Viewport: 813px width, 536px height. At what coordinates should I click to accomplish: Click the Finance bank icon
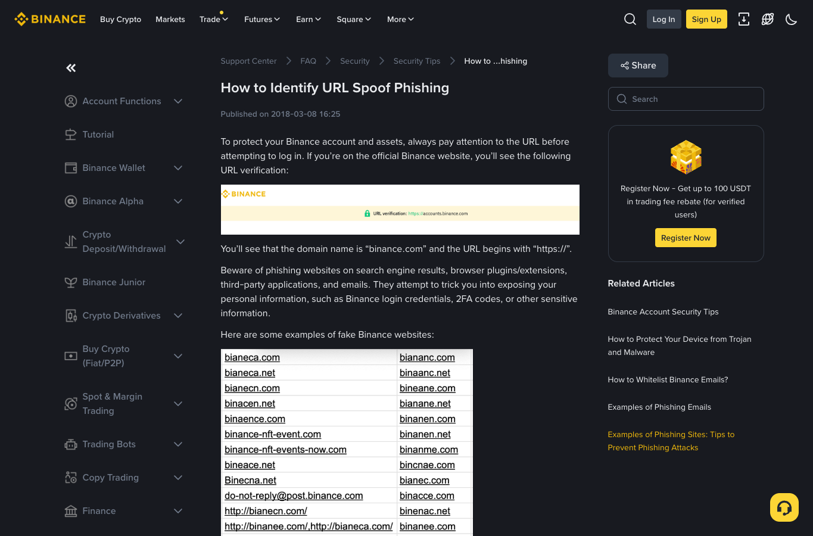click(x=71, y=511)
